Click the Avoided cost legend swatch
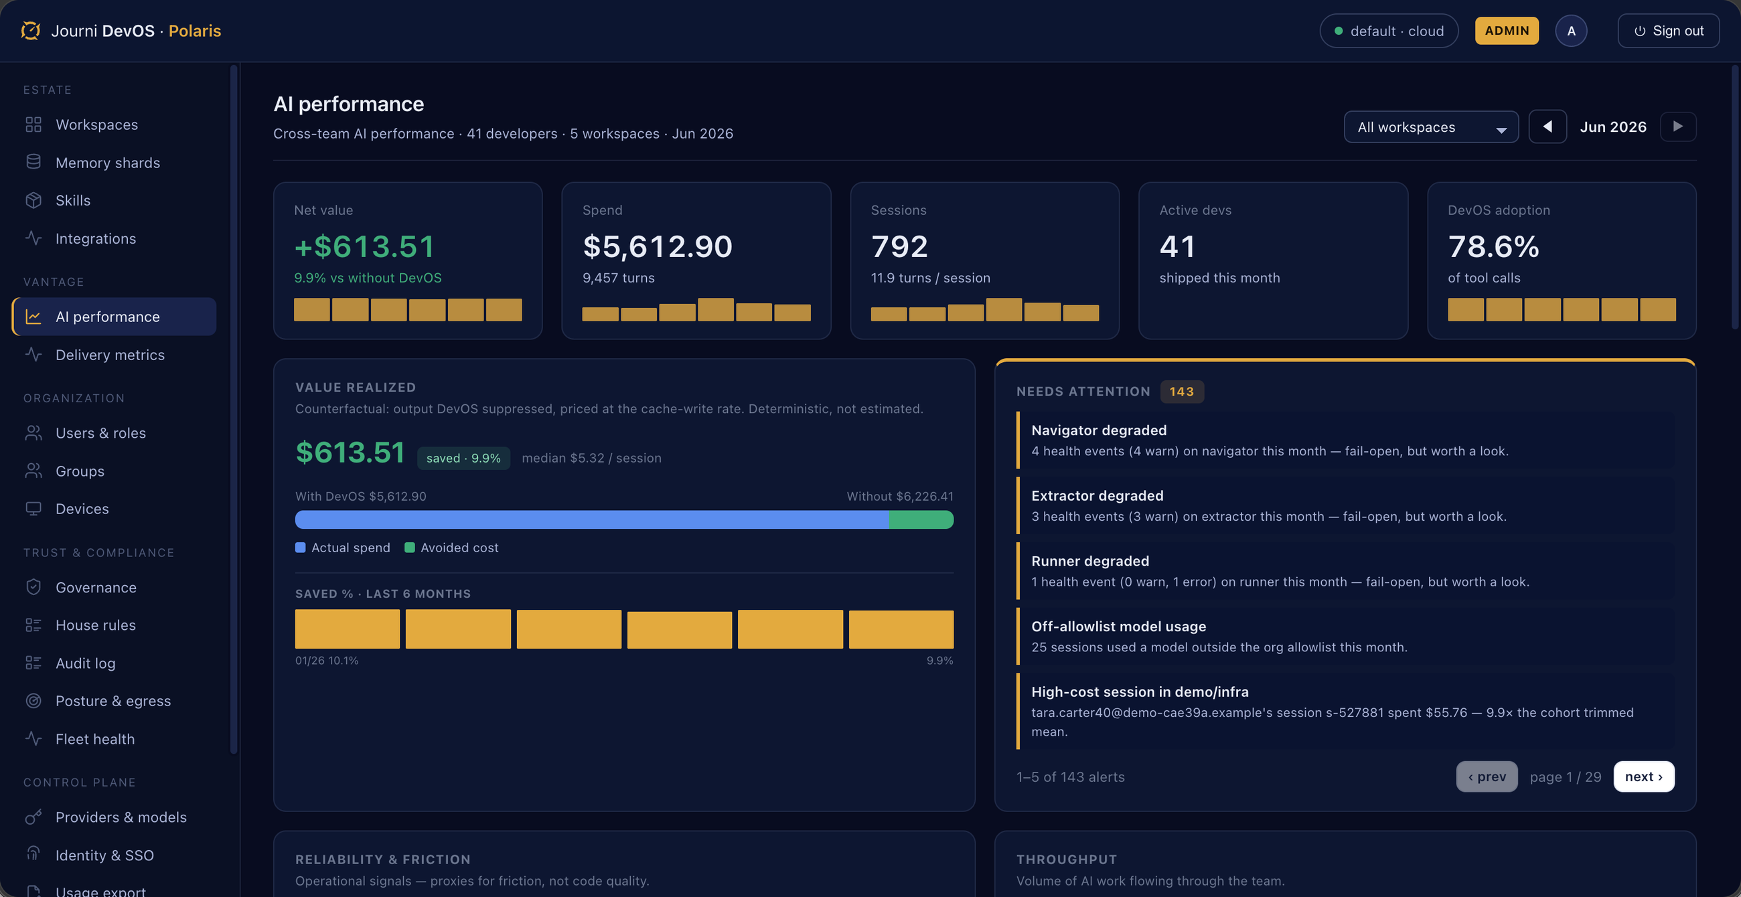 (410, 547)
